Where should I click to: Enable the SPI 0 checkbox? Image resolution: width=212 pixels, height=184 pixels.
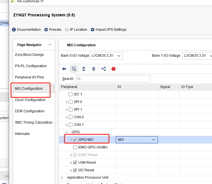[70, 102]
